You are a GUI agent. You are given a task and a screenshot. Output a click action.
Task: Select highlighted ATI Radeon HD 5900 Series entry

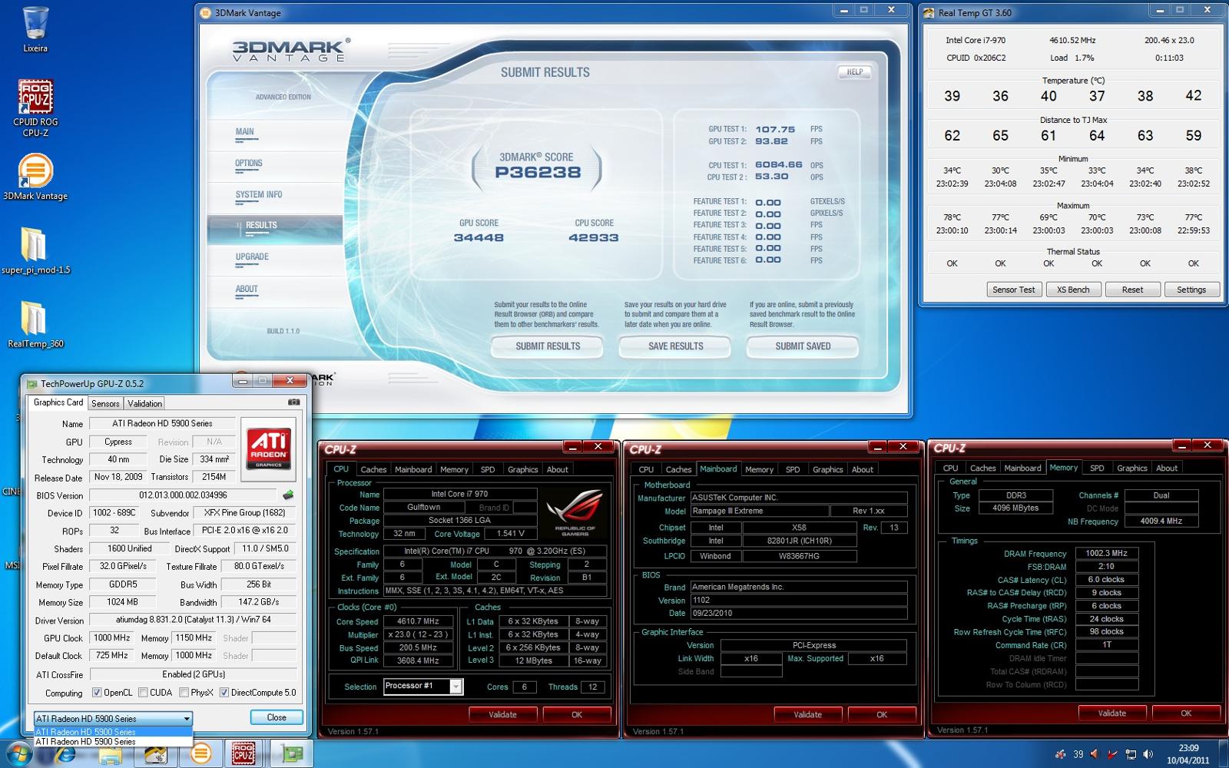click(113, 732)
